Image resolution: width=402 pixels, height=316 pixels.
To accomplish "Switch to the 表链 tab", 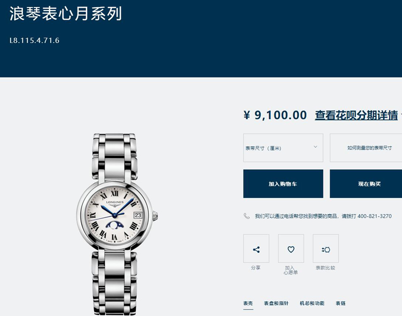I will click(x=340, y=303).
